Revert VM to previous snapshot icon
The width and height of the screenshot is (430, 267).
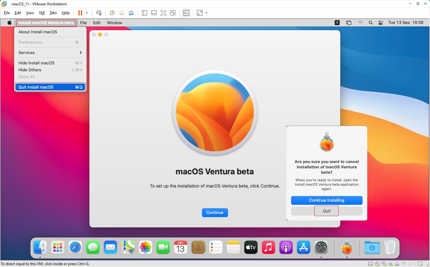[x=121, y=13]
